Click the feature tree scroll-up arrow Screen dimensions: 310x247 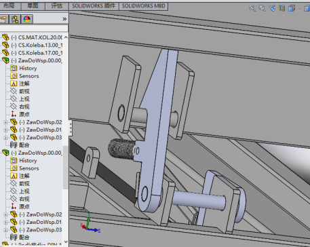click(66, 37)
